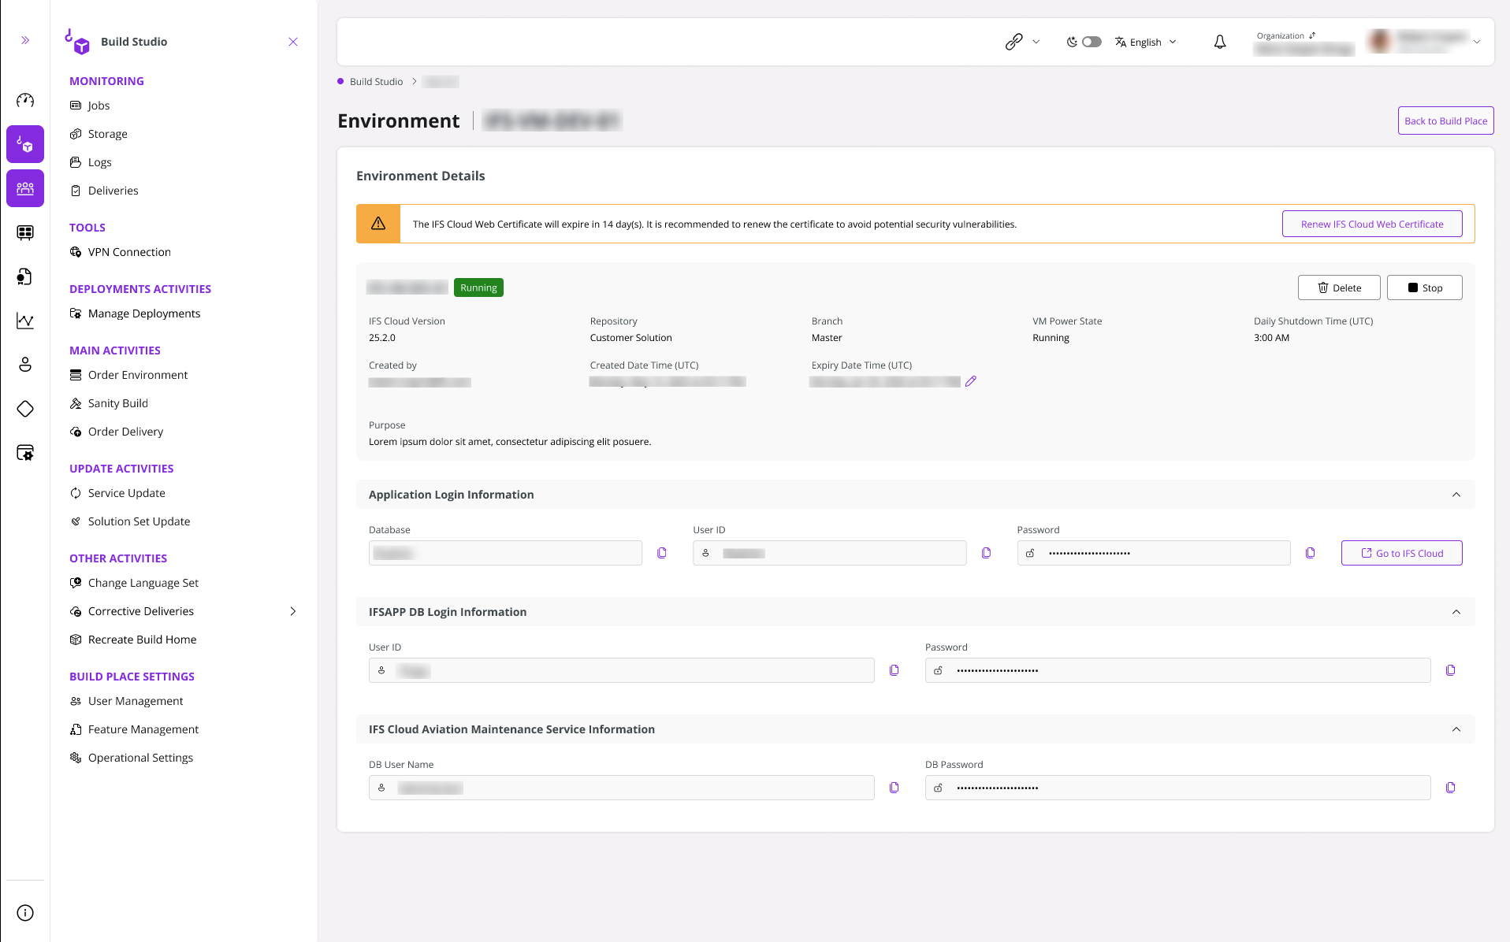Select Solution Set Update
This screenshot has height=942, width=1510.
coord(130,521)
